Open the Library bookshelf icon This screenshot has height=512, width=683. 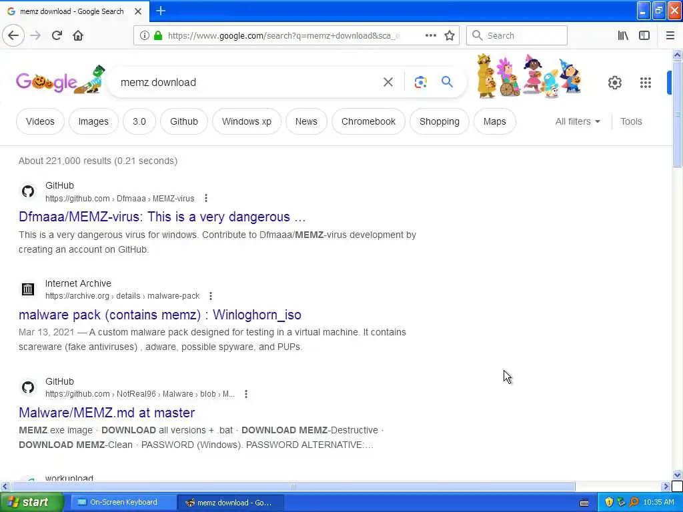[623, 35]
